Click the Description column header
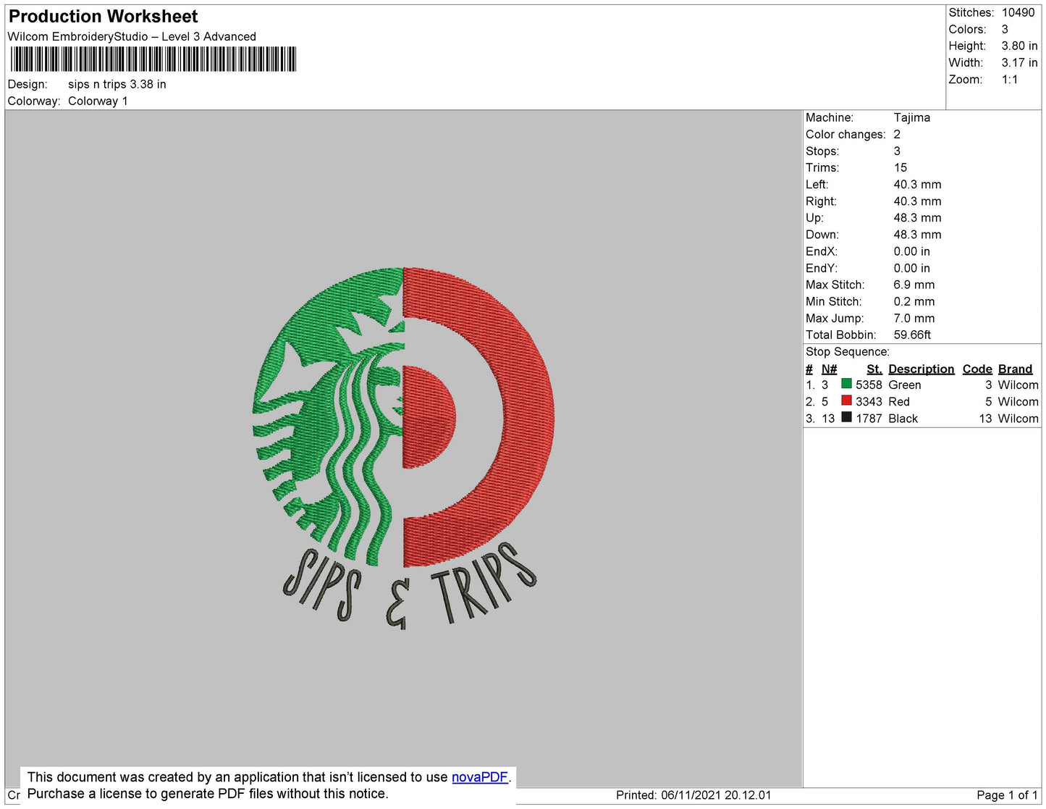The width and height of the screenshot is (1046, 809). [x=921, y=369]
